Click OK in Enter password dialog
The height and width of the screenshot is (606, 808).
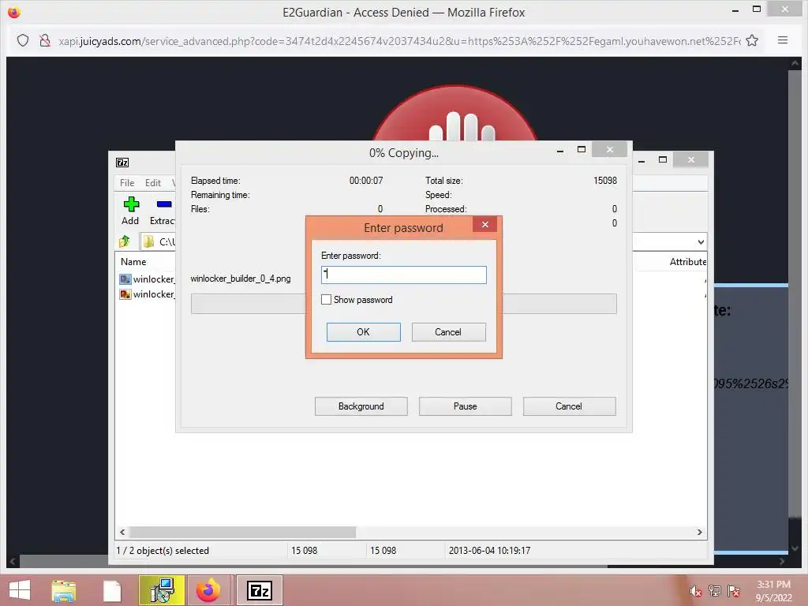tap(363, 332)
